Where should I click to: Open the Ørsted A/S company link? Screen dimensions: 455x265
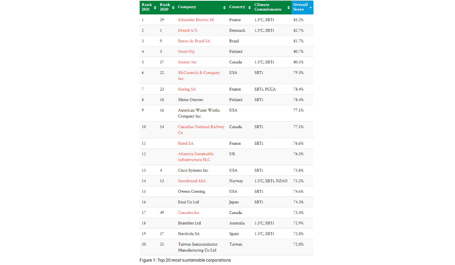(x=191, y=30)
